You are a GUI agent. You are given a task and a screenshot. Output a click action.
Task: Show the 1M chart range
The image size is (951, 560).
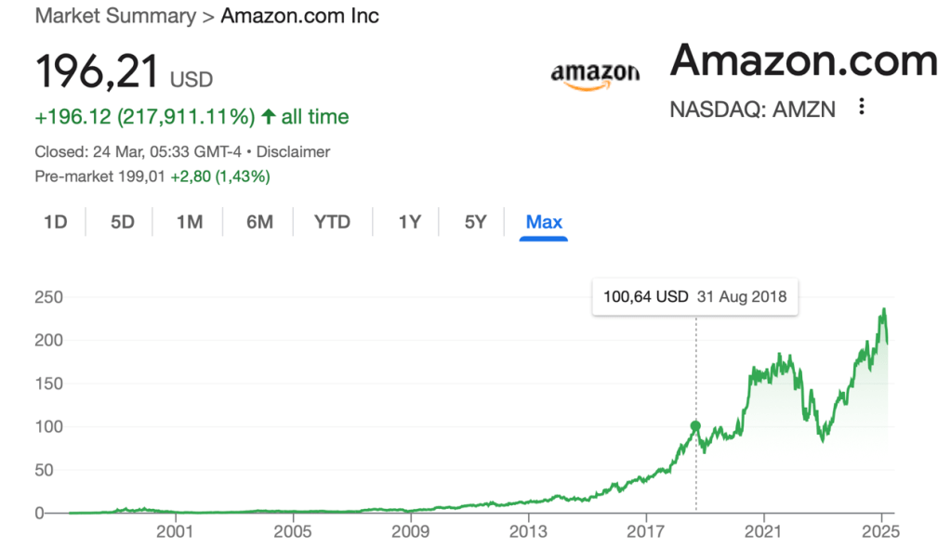click(190, 222)
